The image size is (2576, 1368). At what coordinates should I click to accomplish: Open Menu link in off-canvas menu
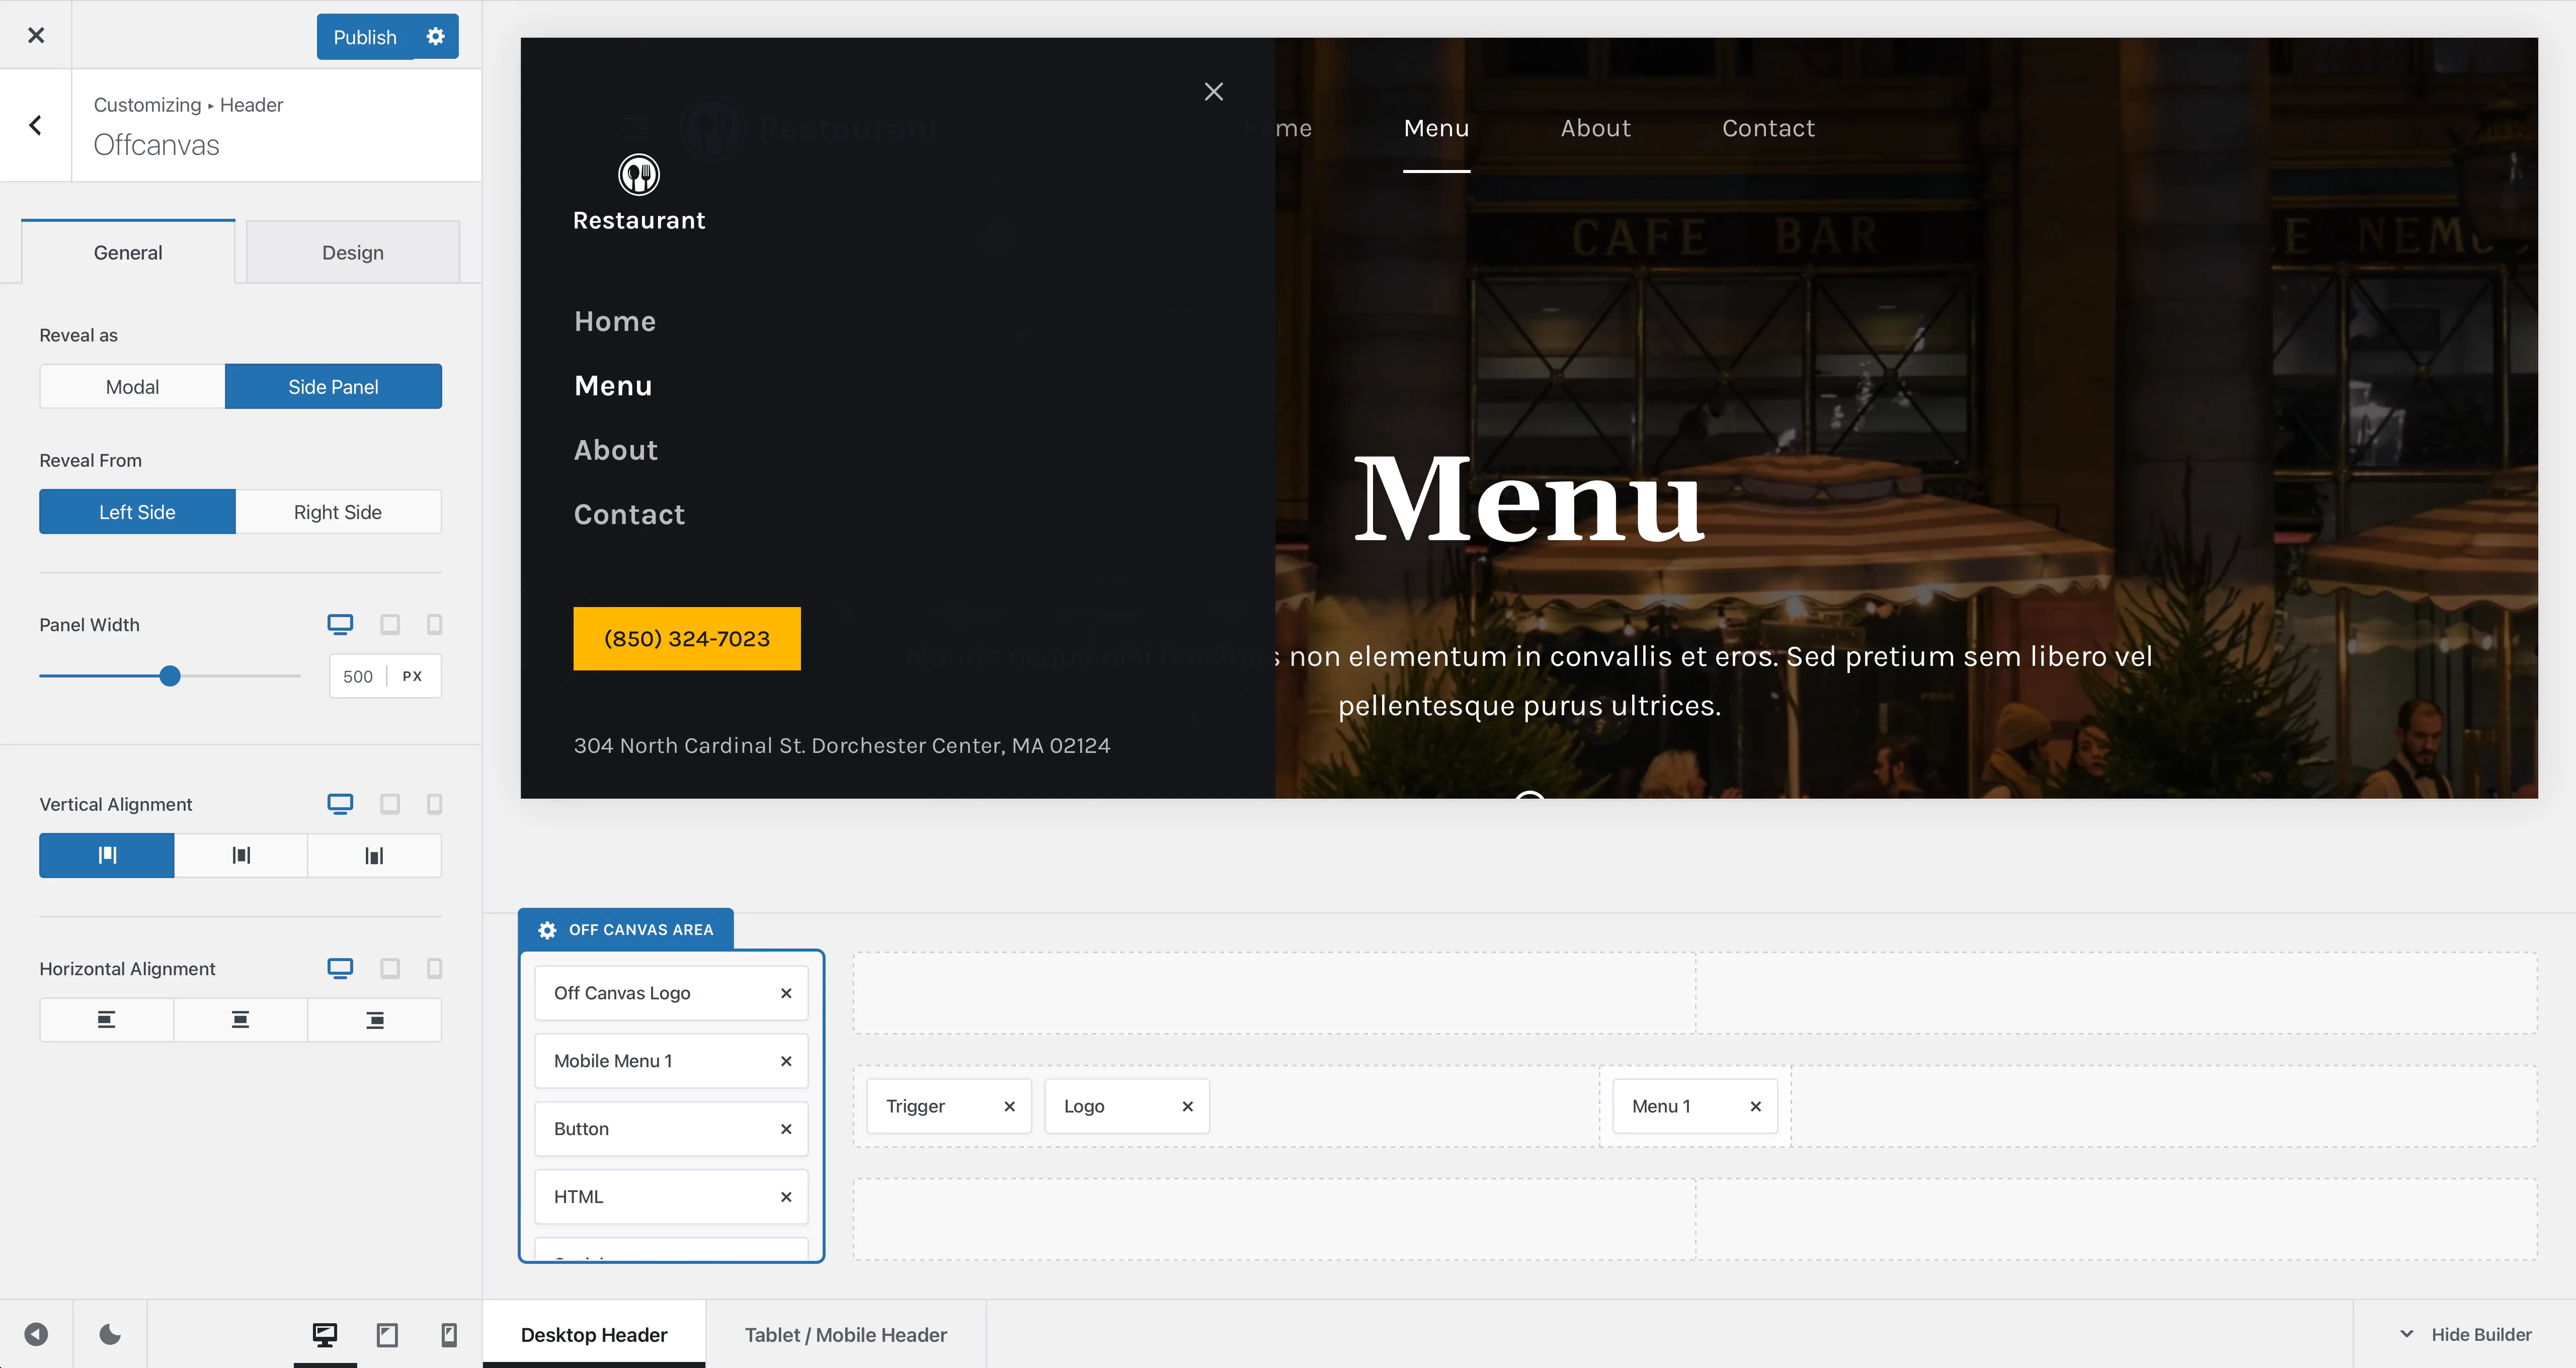[x=613, y=386]
